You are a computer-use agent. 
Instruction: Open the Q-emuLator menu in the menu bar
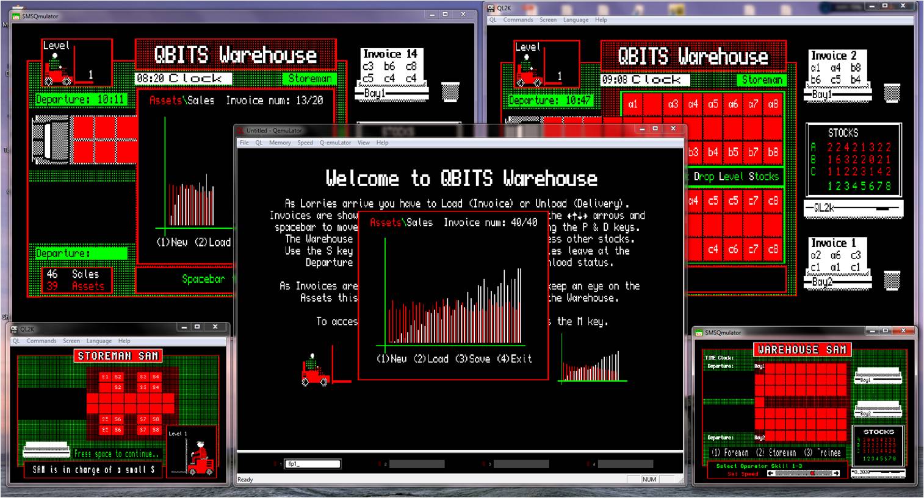tap(335, 143)
